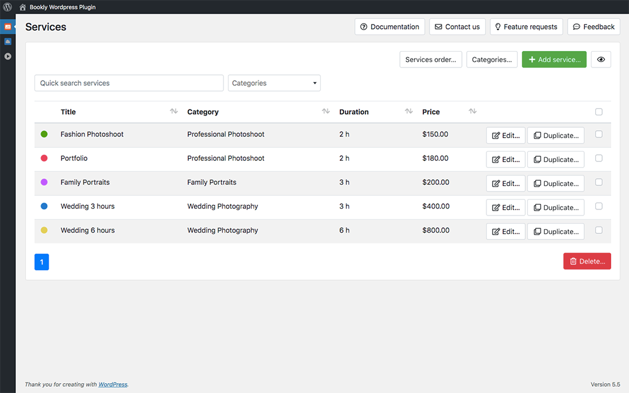Check the Wedding 3 hours row checkbox
The height and width of the screenshot is (393, 629).
coord(598,206)
